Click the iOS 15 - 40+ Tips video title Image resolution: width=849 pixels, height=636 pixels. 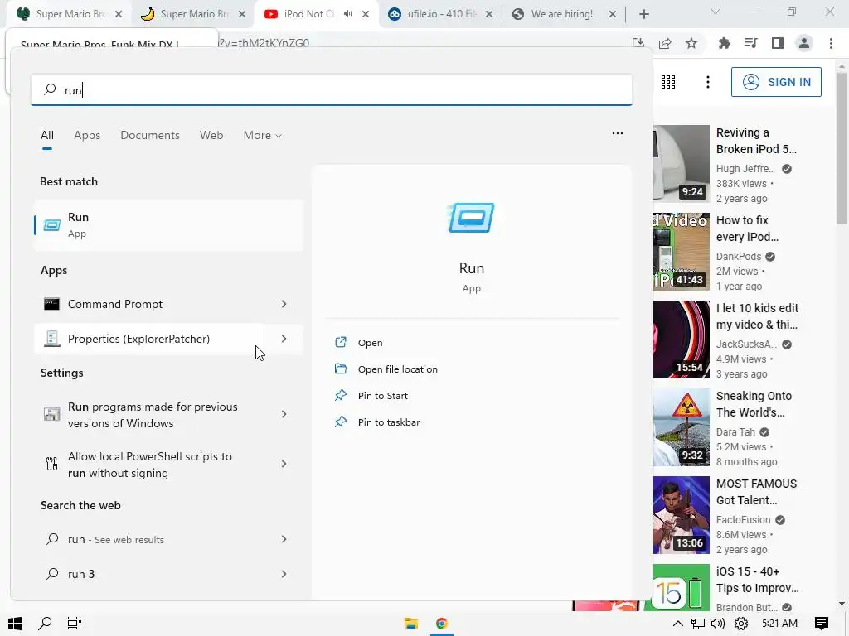pyautogui.click(x=758, y=580)
